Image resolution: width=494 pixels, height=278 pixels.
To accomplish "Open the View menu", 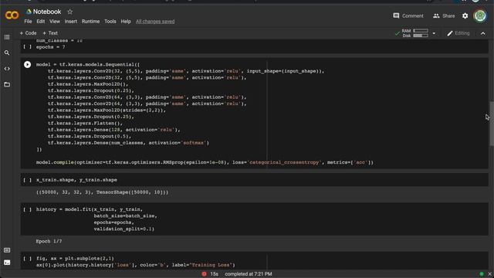I will point(55,22).
